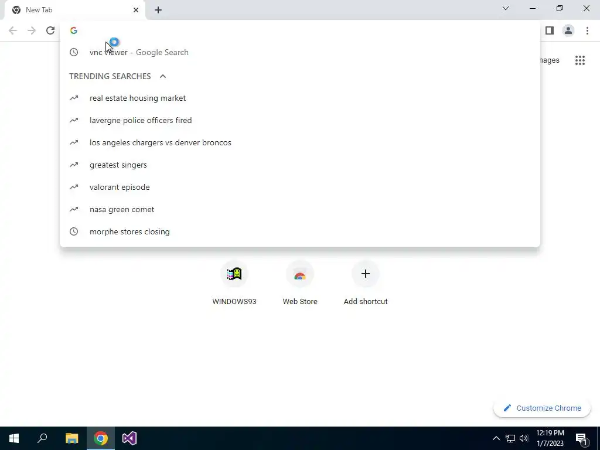
Task: Open Images link at top right
Action: (x=550, y=60)
